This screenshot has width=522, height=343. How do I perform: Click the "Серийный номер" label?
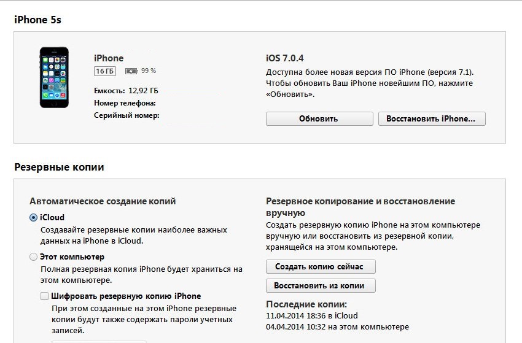(127, 115)
